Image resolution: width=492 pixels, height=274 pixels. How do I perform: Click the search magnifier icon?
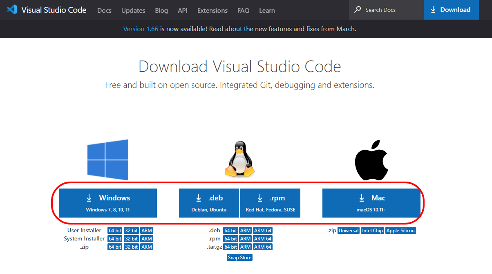click(x=358, y=9)
